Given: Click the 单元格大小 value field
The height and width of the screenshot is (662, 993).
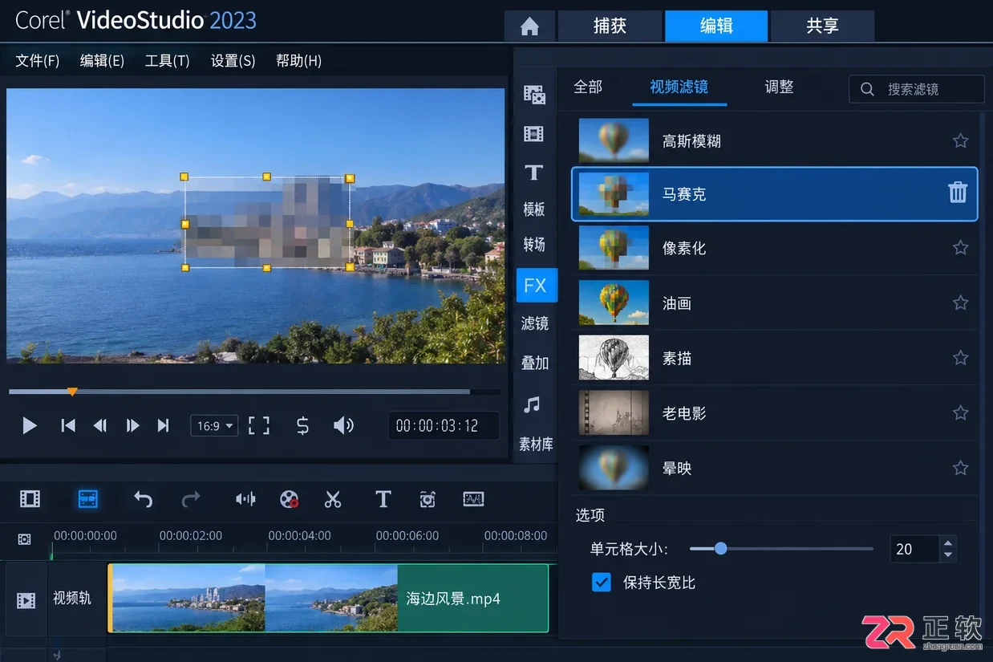Looking at the screenshot, I should coord(914,549).
